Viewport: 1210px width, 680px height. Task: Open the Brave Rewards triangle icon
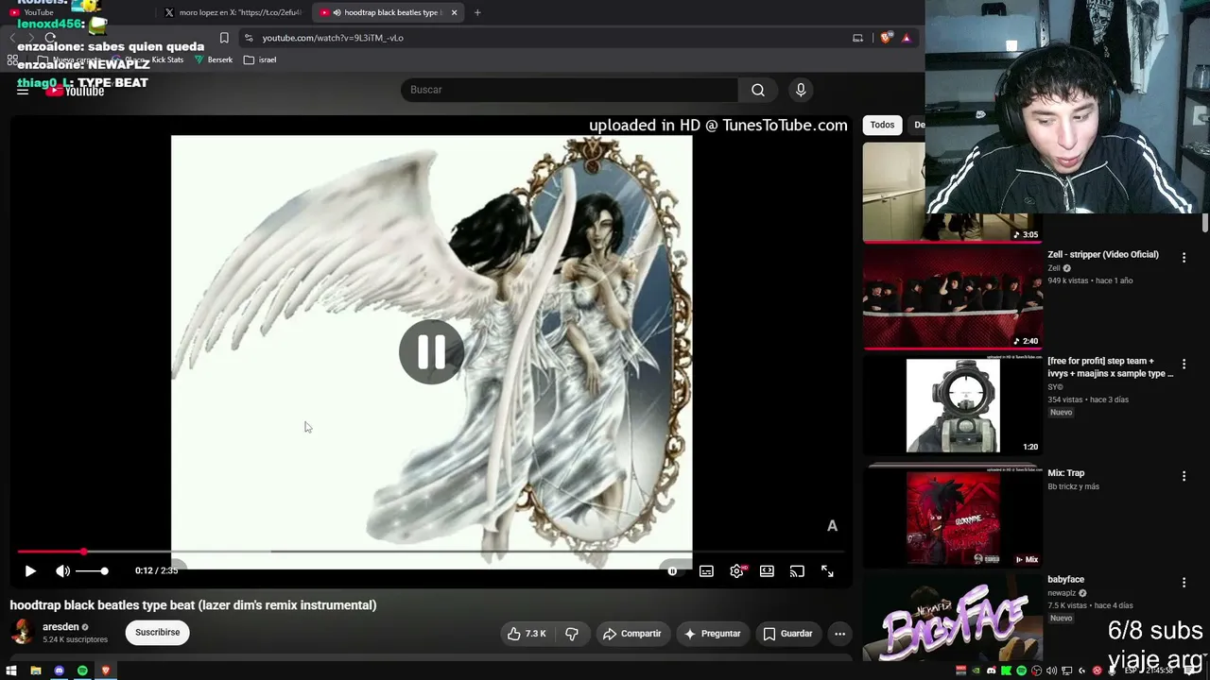906,38
